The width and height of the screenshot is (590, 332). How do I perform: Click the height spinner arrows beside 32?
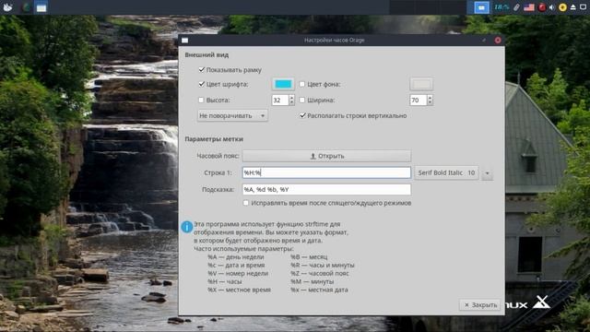click(x=291, y=100)
